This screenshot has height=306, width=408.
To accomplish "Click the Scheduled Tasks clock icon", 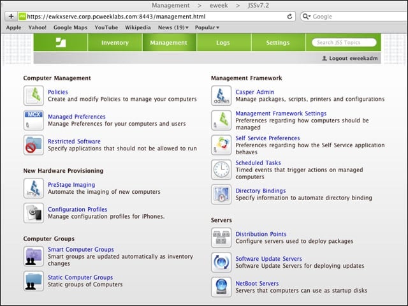I will pyautogui.click(x=221, y=170).
